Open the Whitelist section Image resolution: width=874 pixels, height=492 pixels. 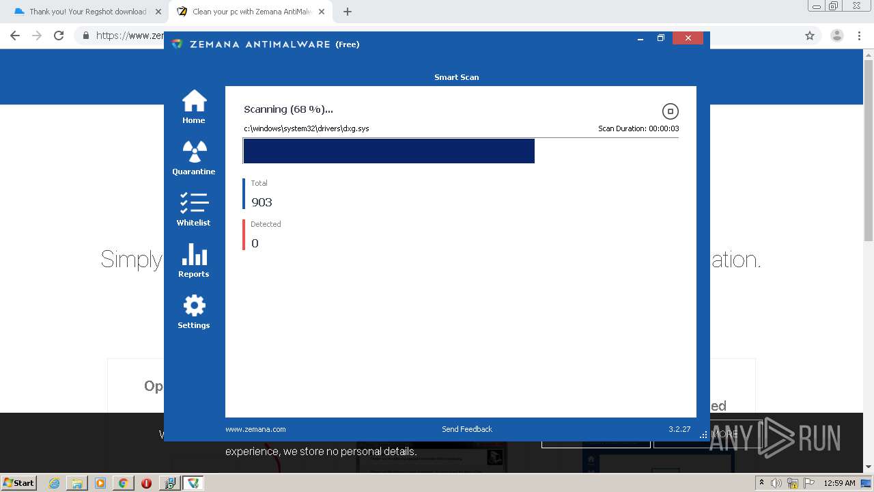pos(194,209)
